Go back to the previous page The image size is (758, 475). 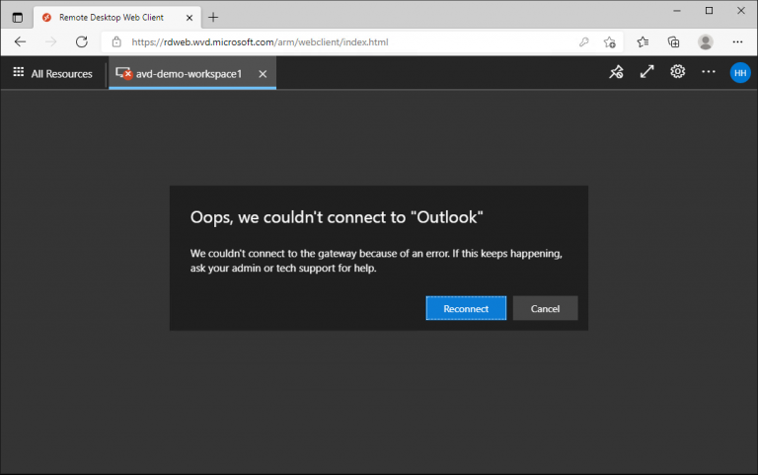tap(21, 42)
